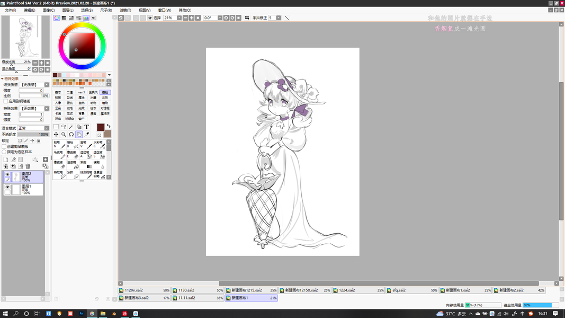
Task: Select the Rotate view tool
Action: click(71, 135)
